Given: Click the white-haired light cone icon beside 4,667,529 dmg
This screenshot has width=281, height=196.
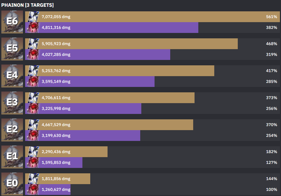Looking at the screenshot, I should pos(33,125).
